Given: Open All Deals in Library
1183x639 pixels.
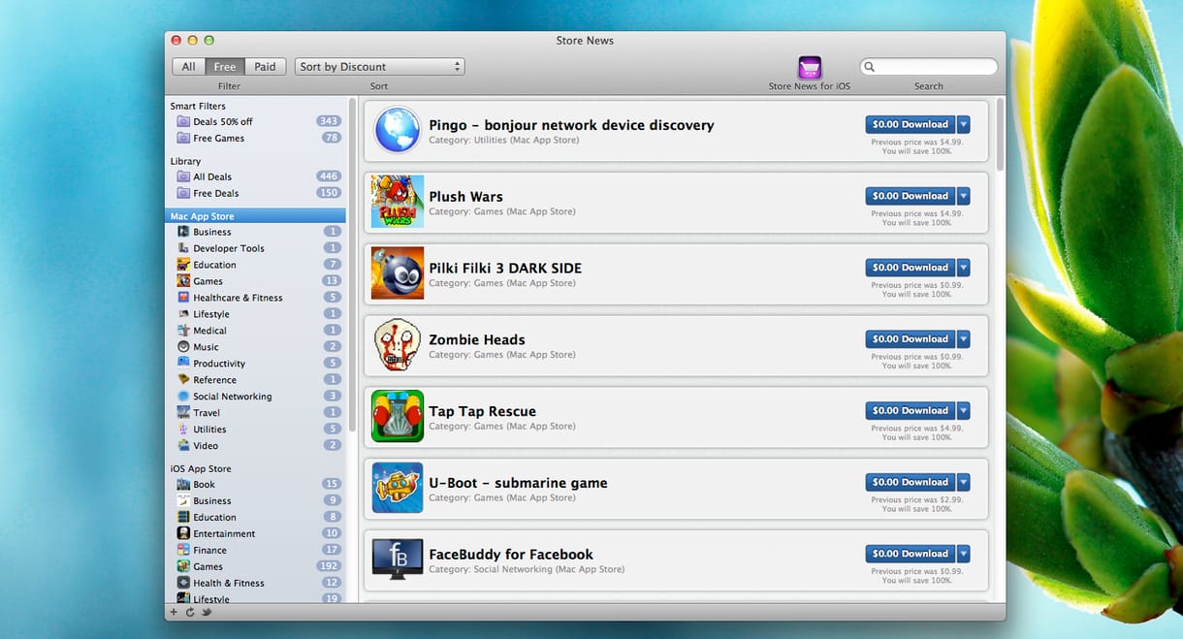Looking at the screenshot, I should pyautogui.click(x=254, y=177).
